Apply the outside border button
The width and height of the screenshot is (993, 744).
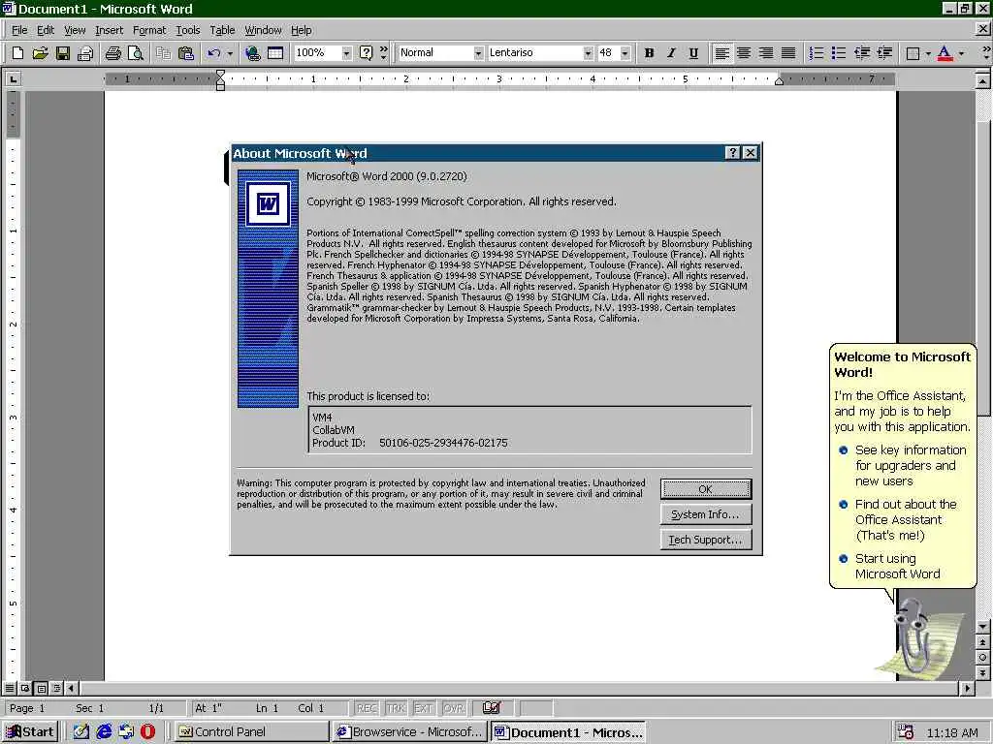pyautogui.click(x=913, y=53)
